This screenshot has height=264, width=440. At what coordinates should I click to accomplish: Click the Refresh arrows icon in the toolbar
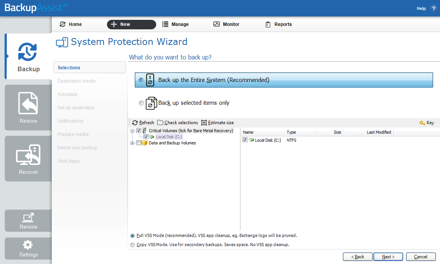click(135, 123)
